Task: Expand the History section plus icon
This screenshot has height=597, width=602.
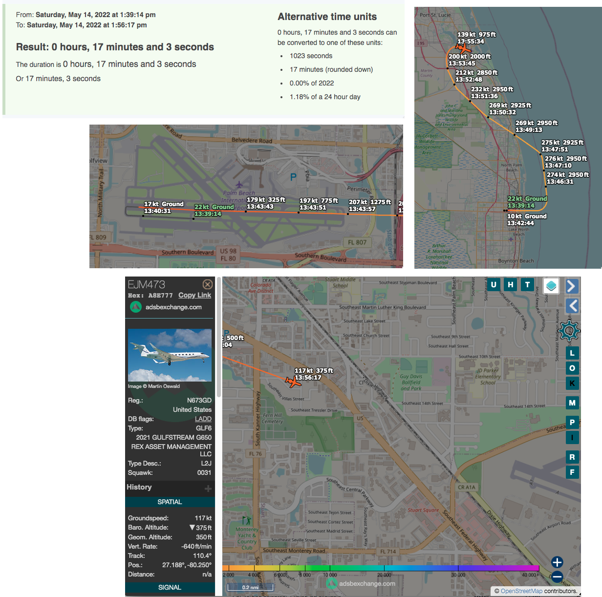Action: [x=208, y=488]
